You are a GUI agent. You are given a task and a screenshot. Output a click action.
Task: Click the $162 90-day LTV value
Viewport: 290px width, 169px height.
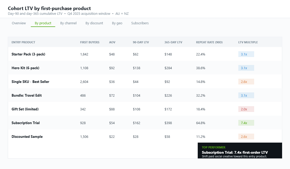137,123
